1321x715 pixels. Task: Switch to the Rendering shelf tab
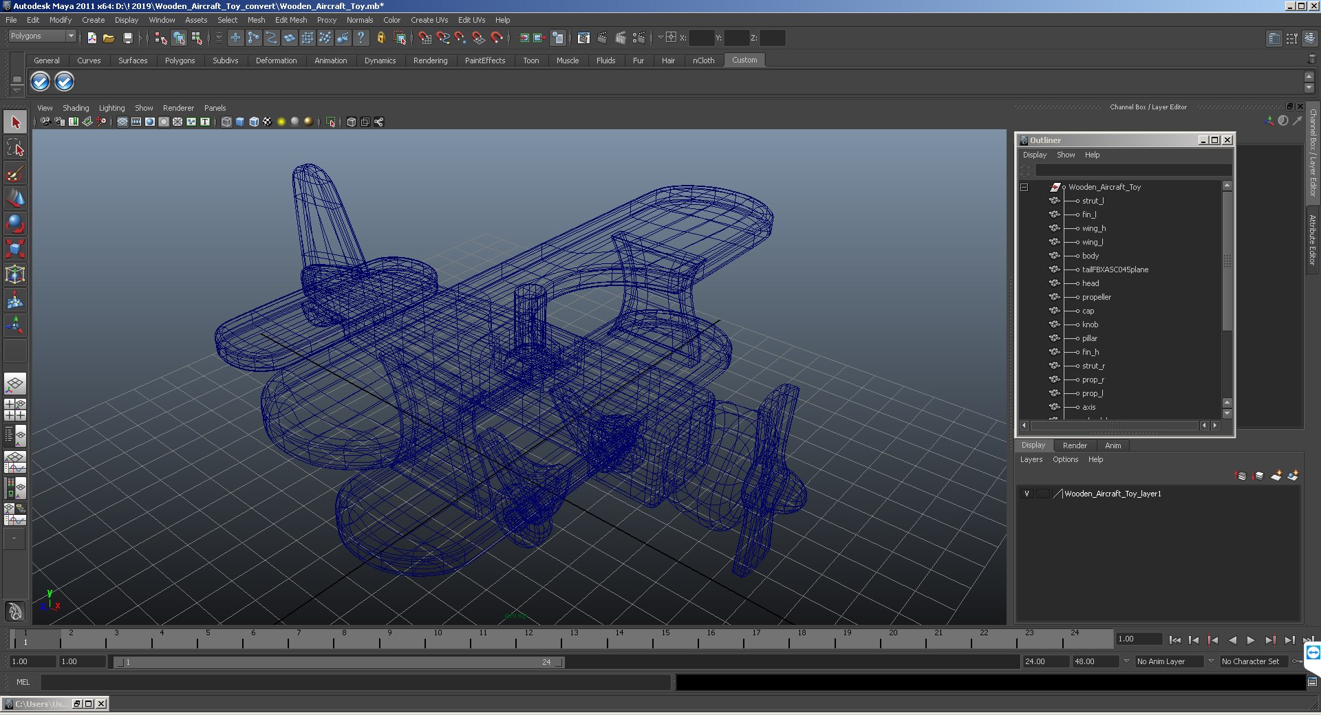click(430, 60)
